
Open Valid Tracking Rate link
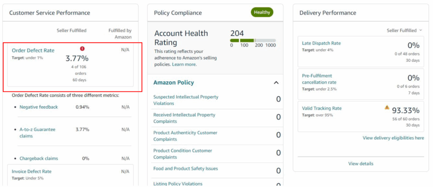pos(322,108)
